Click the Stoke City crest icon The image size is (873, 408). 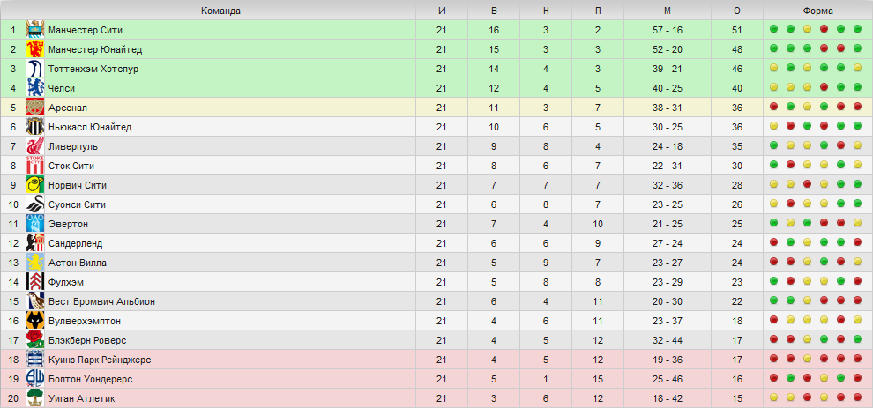coord(35,166)
